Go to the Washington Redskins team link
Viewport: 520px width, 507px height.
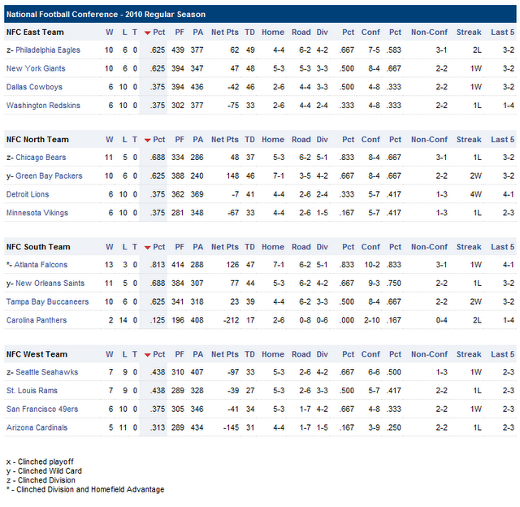click(42, 106)
